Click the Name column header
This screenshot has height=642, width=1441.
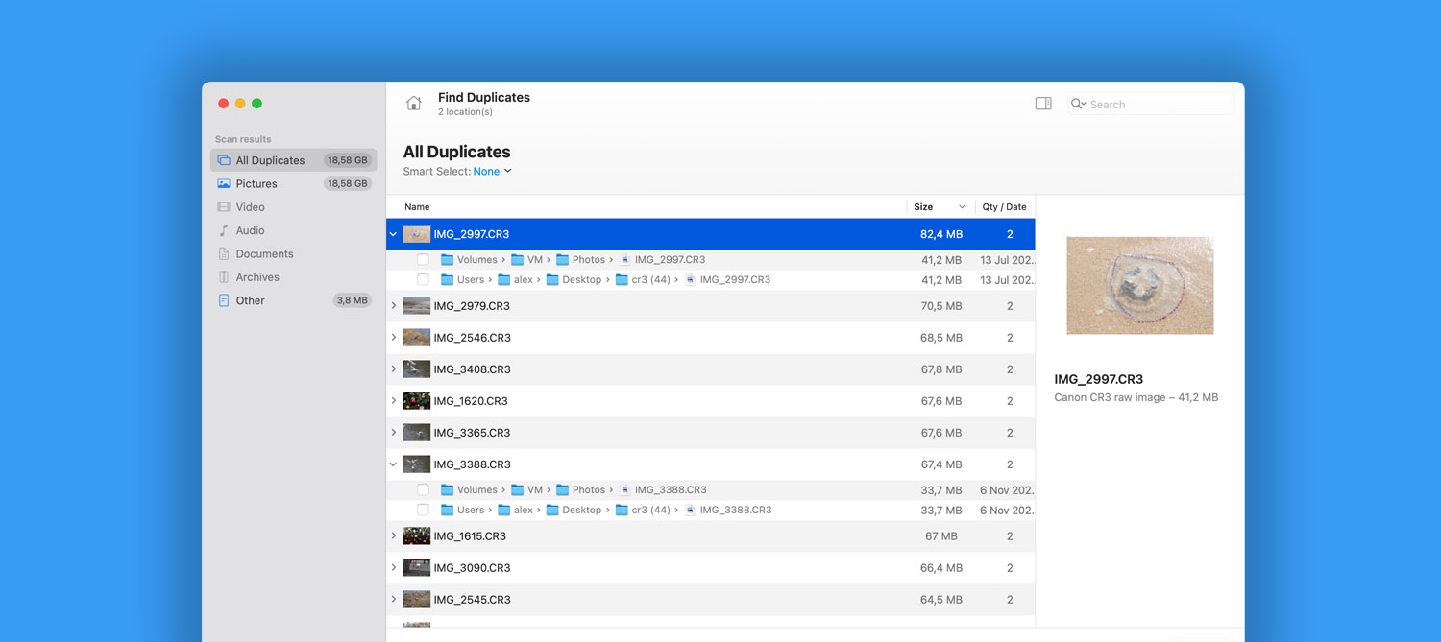[416, 206]
